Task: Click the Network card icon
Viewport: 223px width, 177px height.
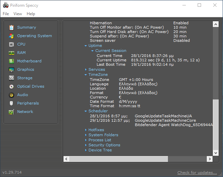Action: (x=11, y=112)
